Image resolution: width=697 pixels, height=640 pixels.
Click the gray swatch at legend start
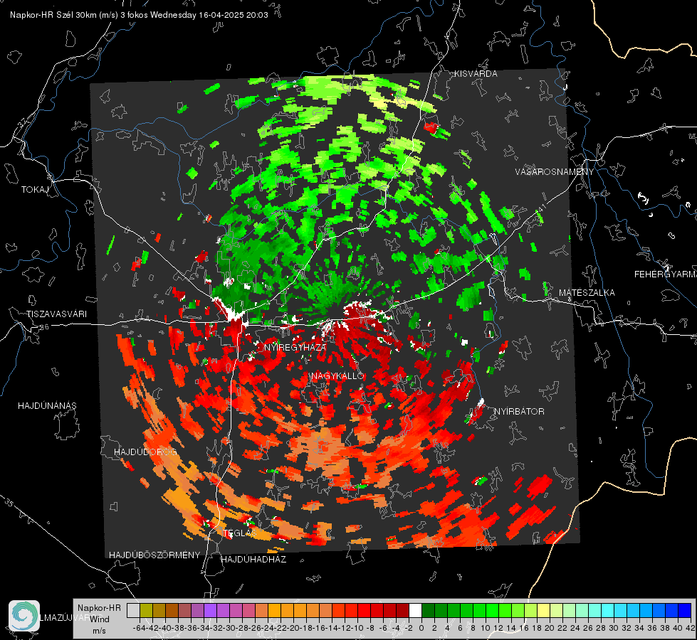pyautogui.click(x=133, y=611)
